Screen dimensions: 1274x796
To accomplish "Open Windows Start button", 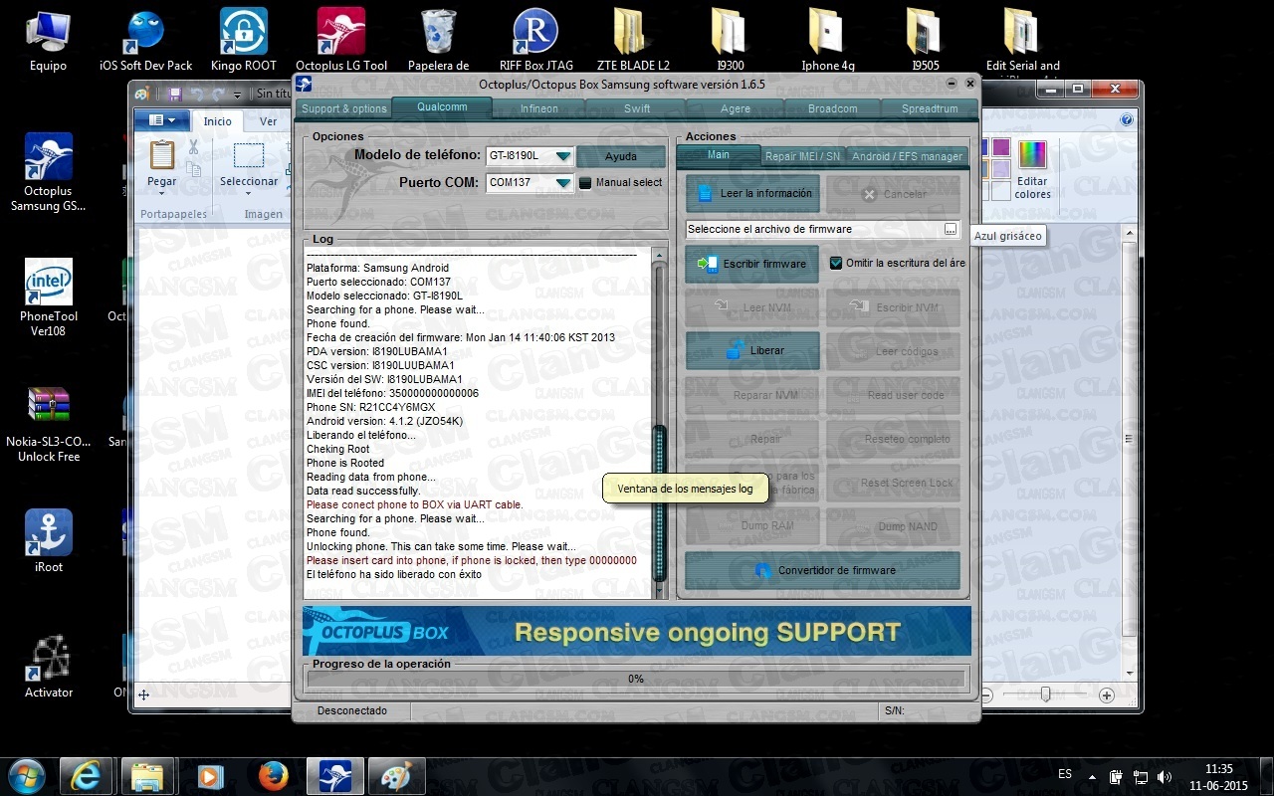I will (26, 775).
